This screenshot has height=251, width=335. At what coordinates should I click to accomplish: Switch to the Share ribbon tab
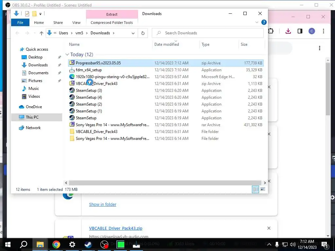coord(58,23)
